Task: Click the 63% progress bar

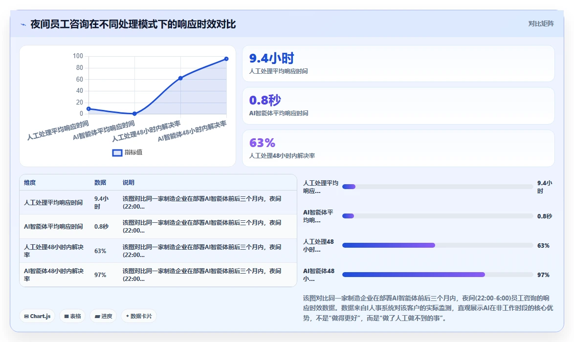Action: [438, 245]
